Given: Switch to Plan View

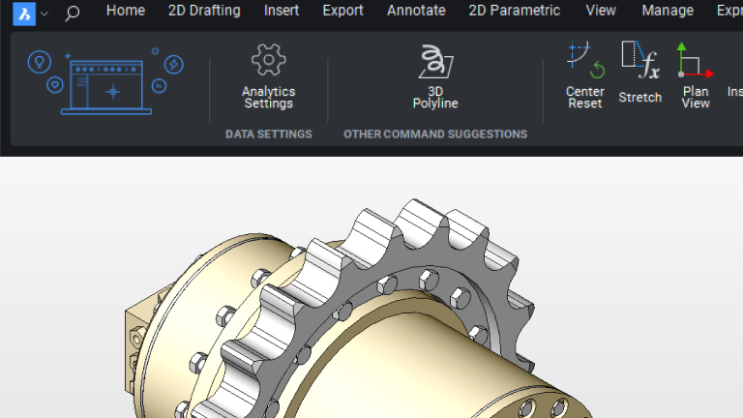Looking at the screenshot, I should pos(696,75).
